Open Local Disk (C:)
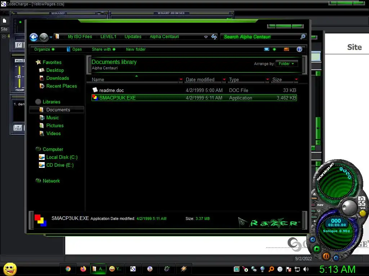The width and height of the screenshot is (369, 276). [x=62, y=157]
